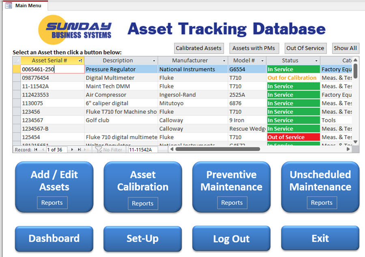Viewport: 365px width, 257px height.
Task: Select row marker for asset 098776454
Action: (x=17, y=78)
